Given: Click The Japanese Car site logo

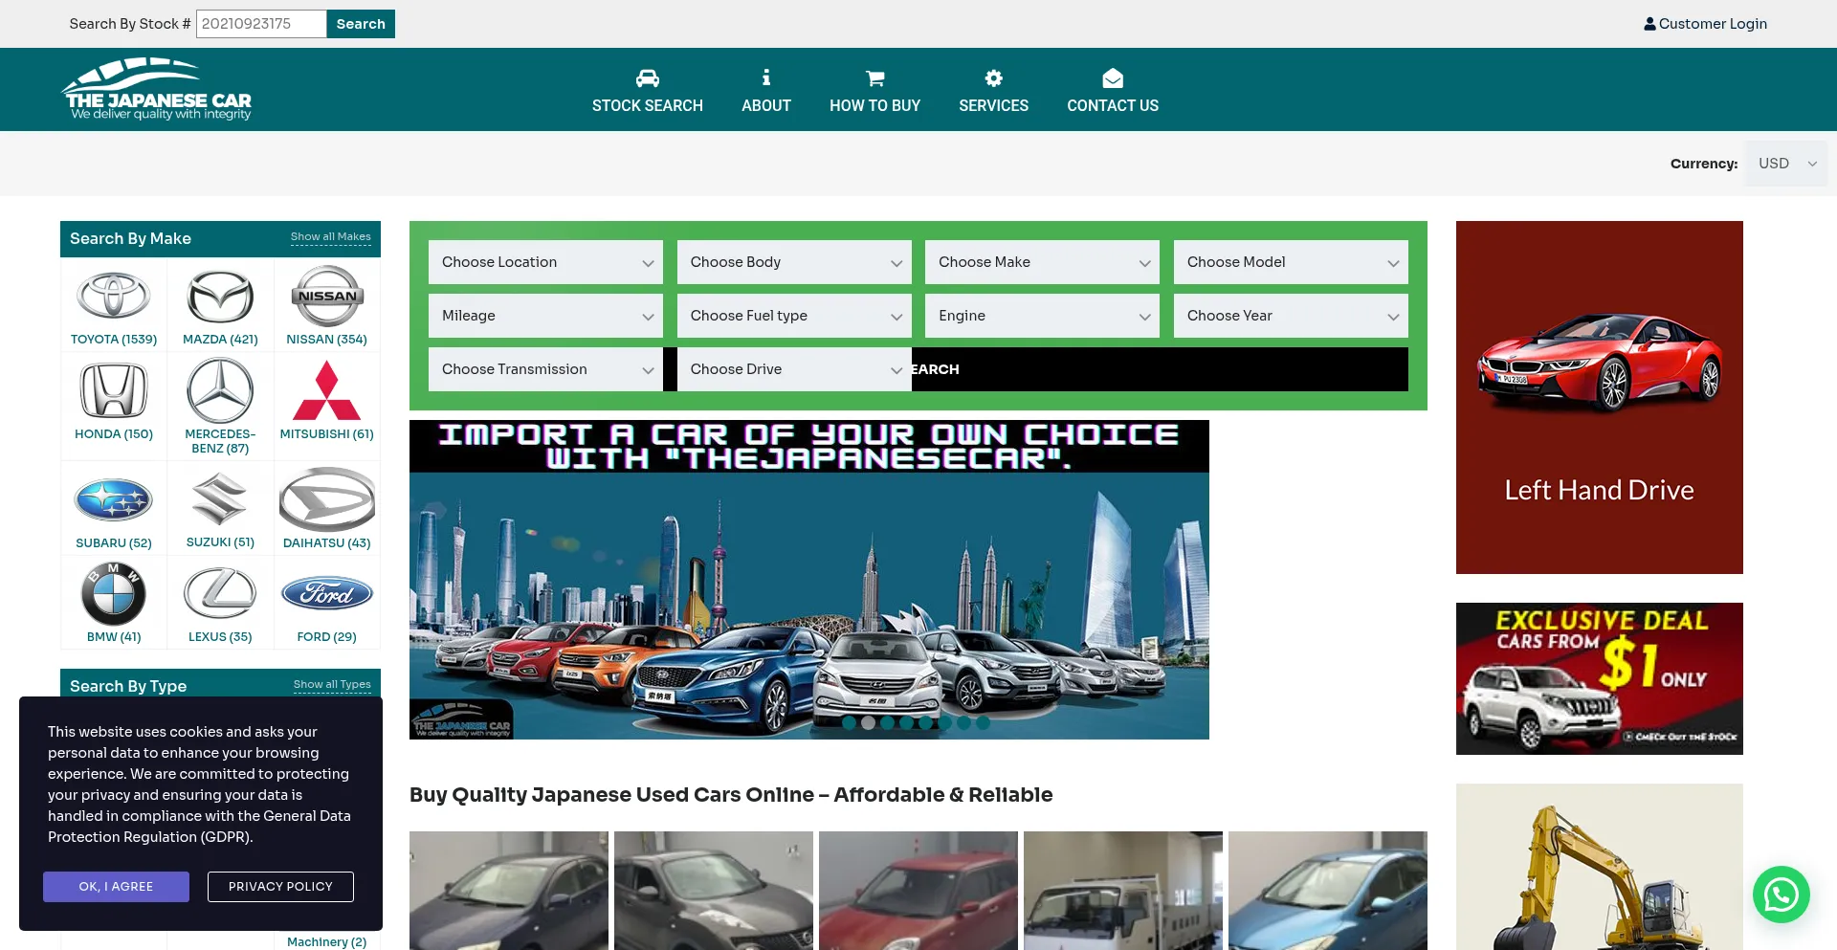Looking at the screenshot, I should click(158, 89).
